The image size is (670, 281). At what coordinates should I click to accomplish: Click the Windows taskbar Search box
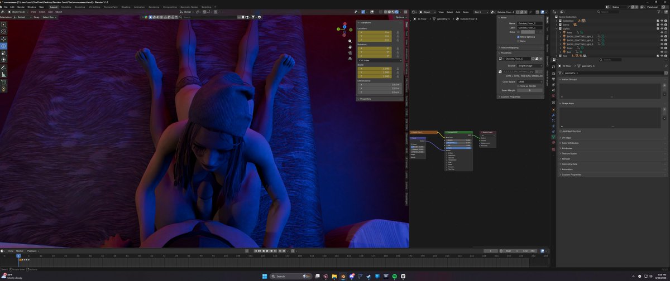tap(291, 276)
